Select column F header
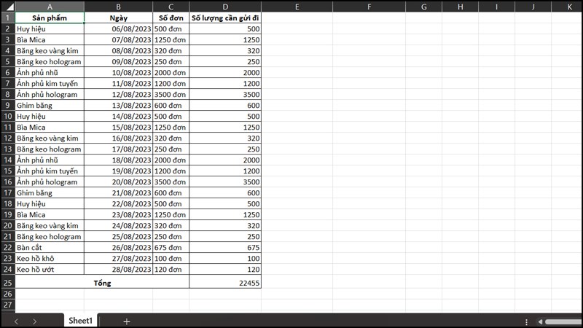The image size is (583, 328). 369,7
